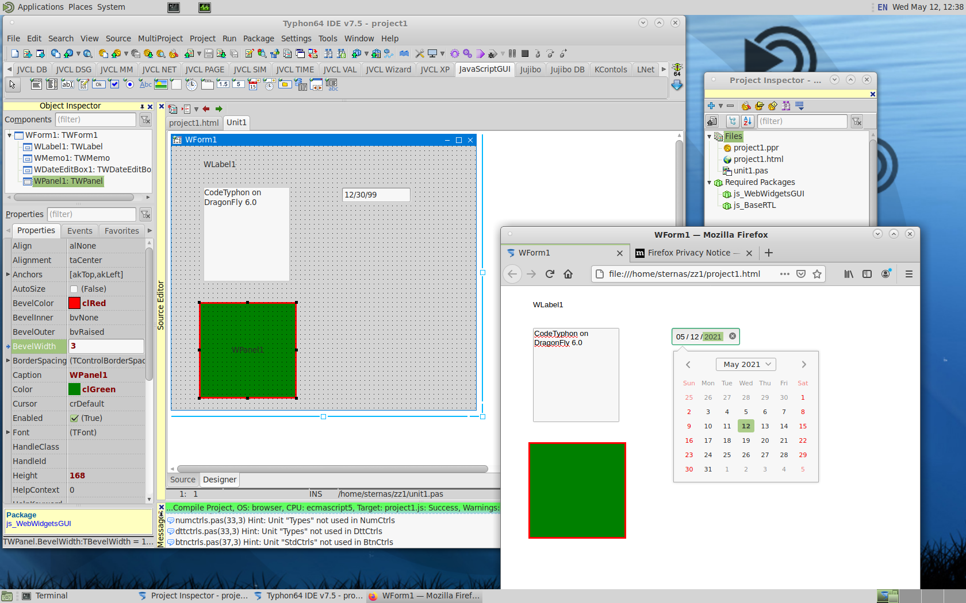The width and height of the screenshot is (966, 603).
Task: Click the purple Run arrow in the toolbar
Action: [x=481, y=53]
